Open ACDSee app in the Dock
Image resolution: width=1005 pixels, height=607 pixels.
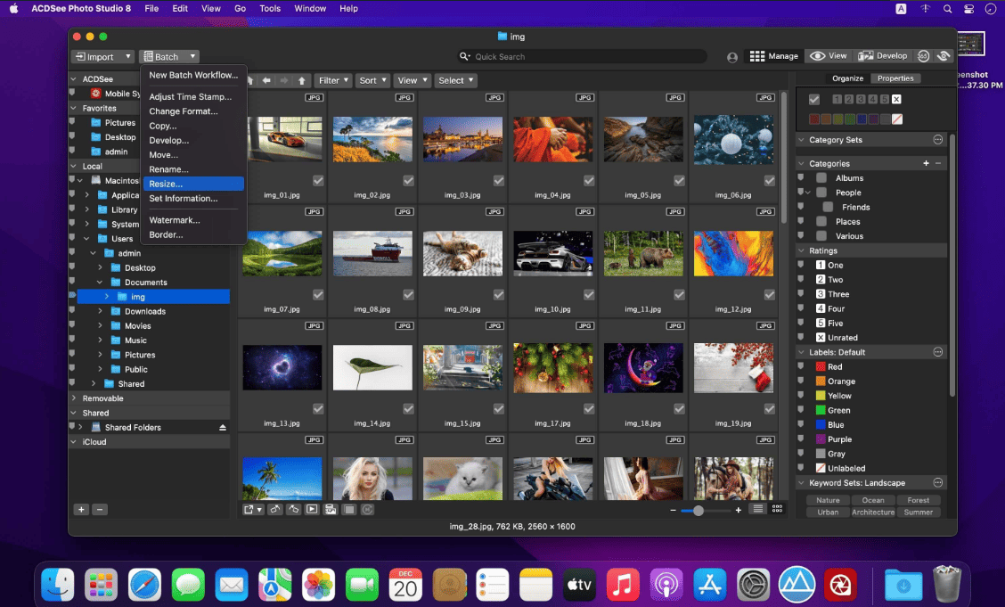(839, 585)
